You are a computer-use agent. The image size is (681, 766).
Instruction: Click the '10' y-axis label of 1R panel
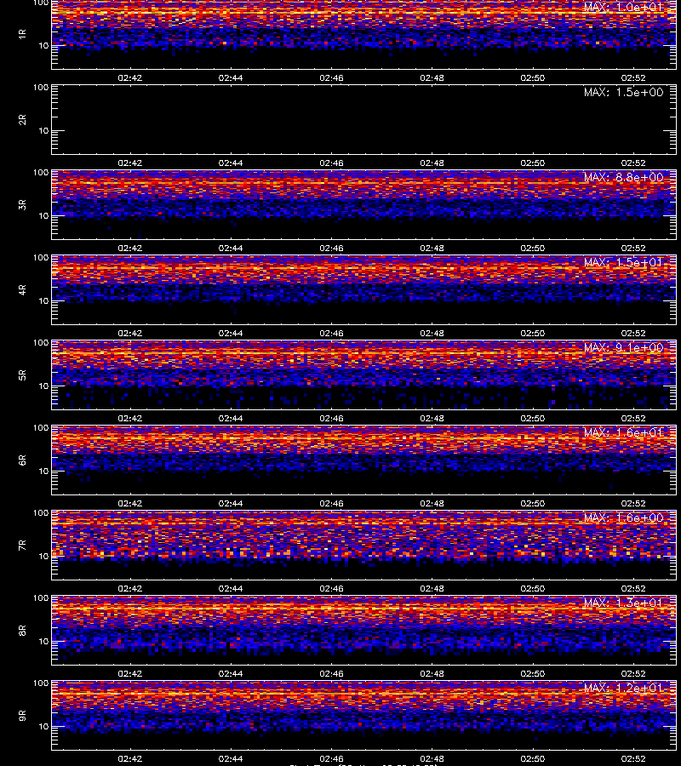tap(43, 45)
